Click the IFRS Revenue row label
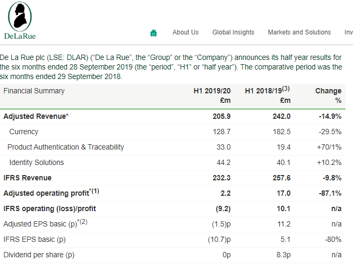This screenshot has height=270, width=353. [x=28, y=178]
